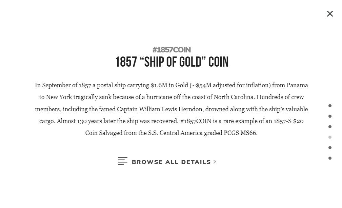The image size is (342, 208).
Task: Jump to the second navigation dot
Action: pyautogui.click(x=330, y=116)
